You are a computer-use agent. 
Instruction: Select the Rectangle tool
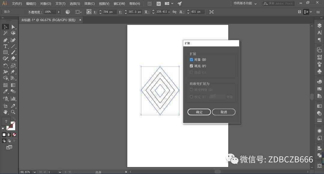[5, 52]
